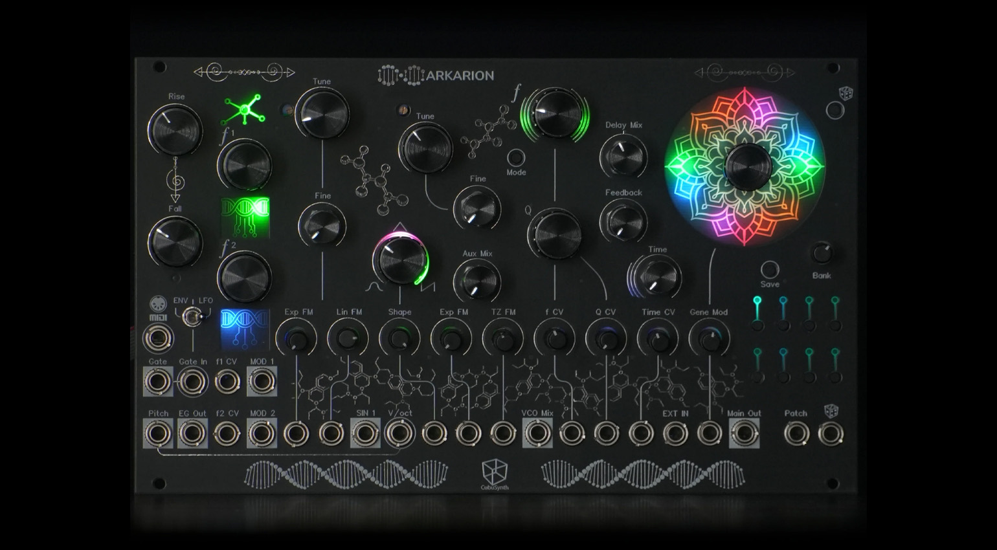997x550 pixels.
Task: Click the knob in the rainbow mandala
Action: (x=747, y=167)
